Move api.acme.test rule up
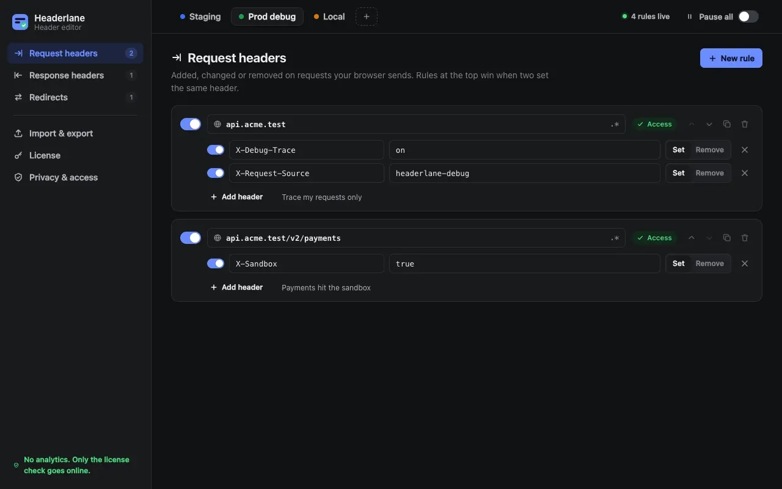The image size is (782, 489). point(692,124)
